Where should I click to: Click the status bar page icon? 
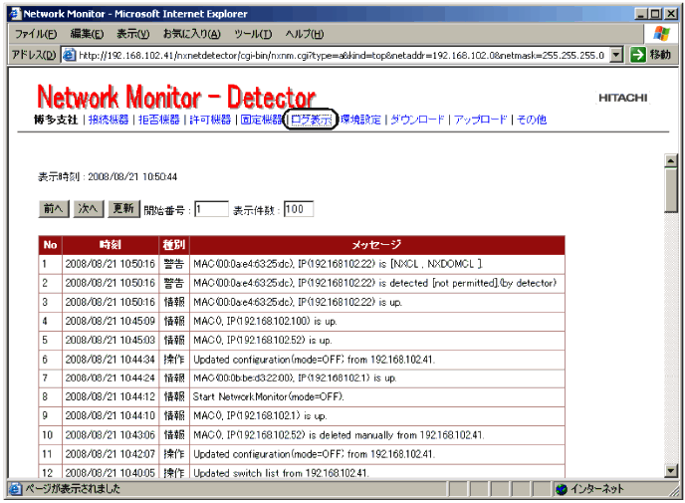[15, 489]
